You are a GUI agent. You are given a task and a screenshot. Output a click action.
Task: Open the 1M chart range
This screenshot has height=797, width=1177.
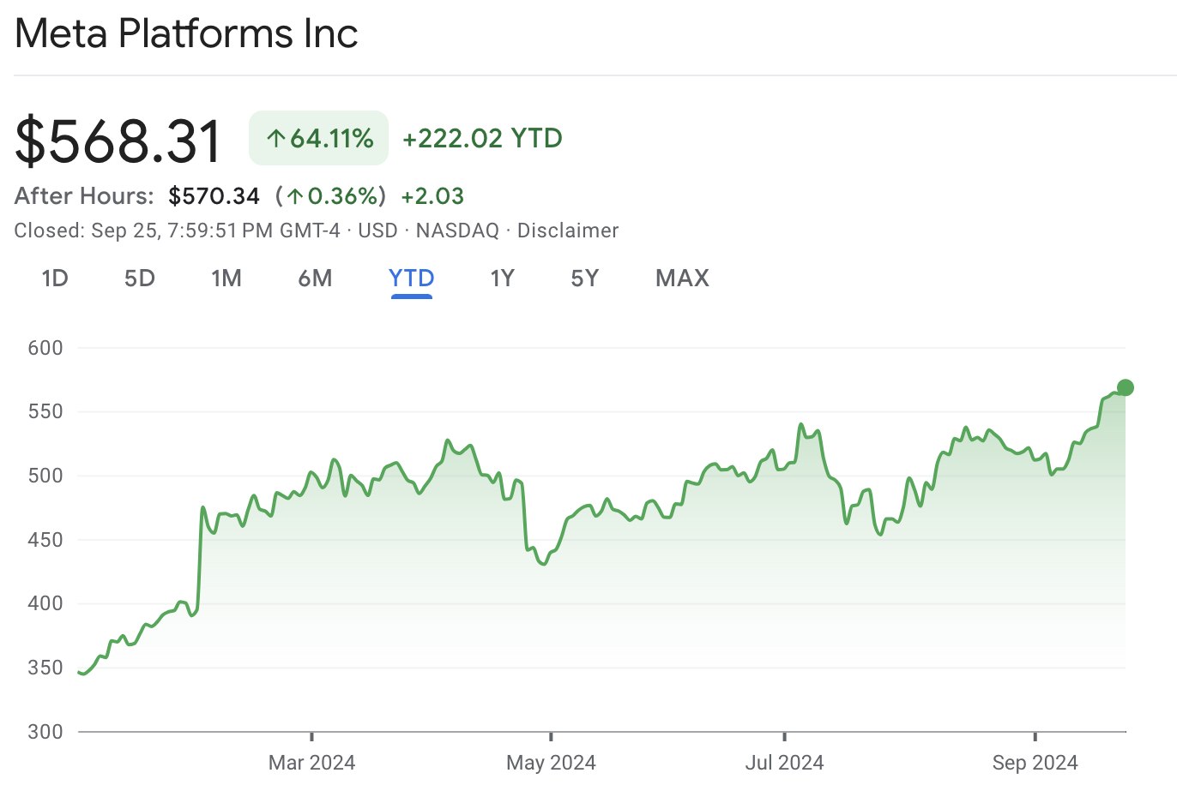point(226,279)
